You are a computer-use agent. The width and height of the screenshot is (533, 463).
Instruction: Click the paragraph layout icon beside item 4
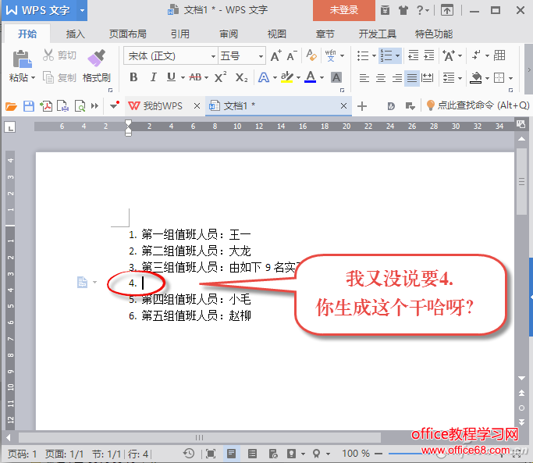coord(82,283)
